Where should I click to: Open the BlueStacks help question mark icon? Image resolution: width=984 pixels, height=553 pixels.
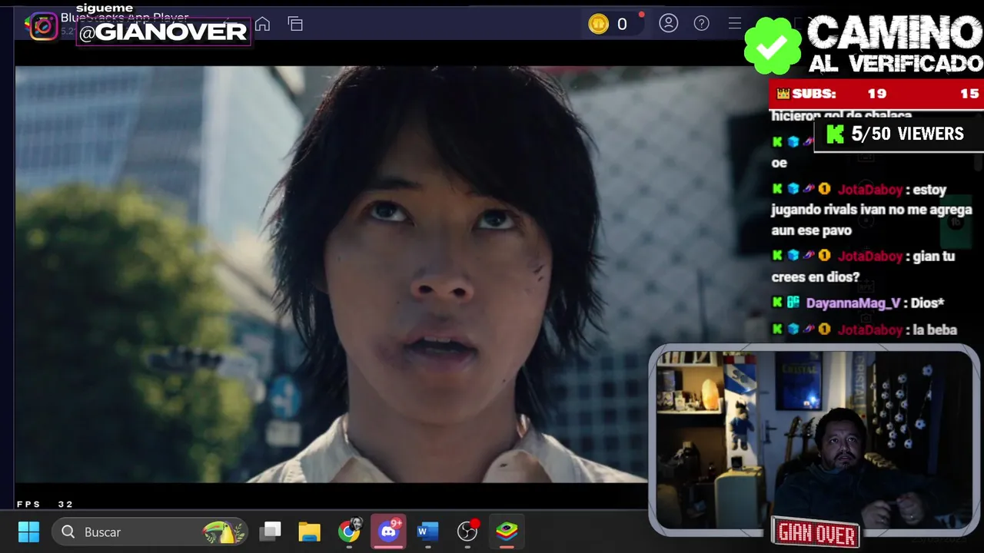(701, 23)
